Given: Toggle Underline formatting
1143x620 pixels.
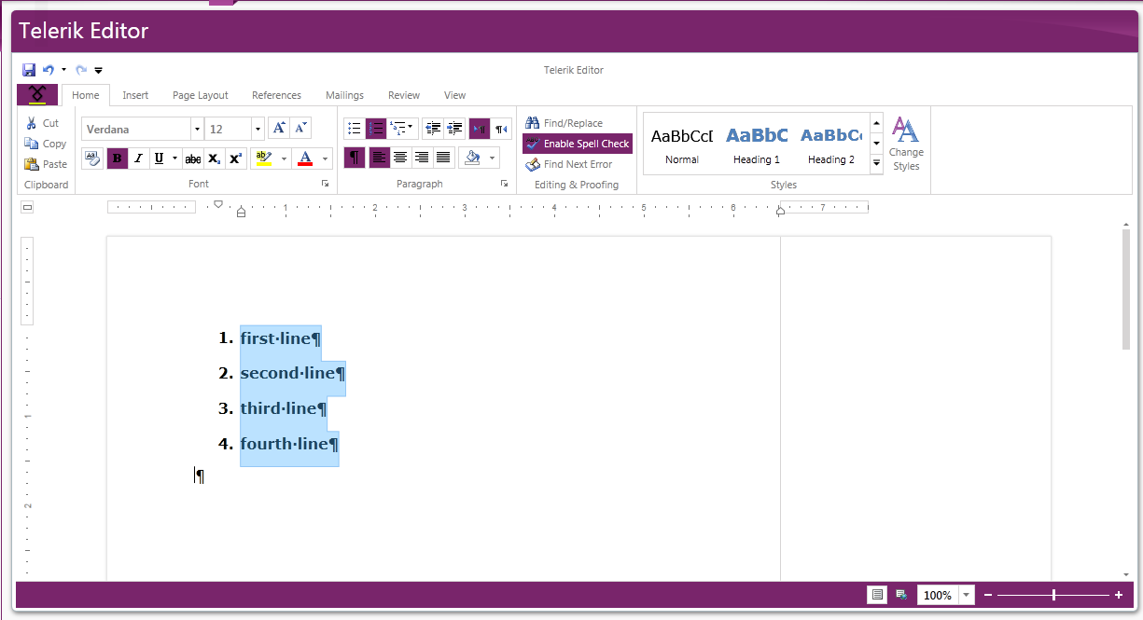Looking at the screenshot, I should pyautogui.click(x=160, y=158).
